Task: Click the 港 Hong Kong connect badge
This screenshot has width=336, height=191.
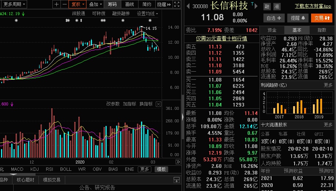Action: point(277,7)
